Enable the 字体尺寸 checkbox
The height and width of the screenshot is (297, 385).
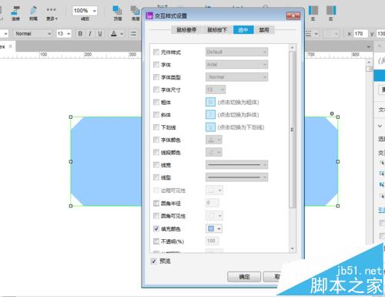click(156, 89)
